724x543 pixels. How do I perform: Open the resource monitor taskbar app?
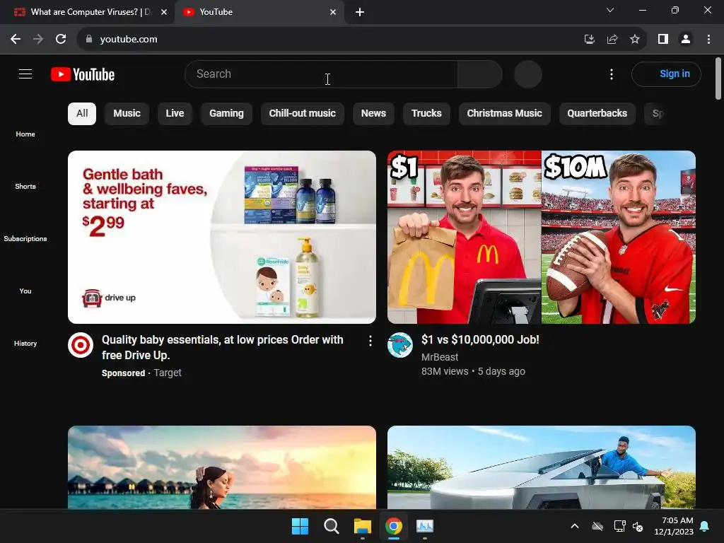pyautogui.click(x=425, y=526)
